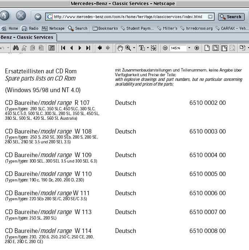249x250 pixels.
Task: Open the Bookmarks folder
Action: (x=105, y=28)
